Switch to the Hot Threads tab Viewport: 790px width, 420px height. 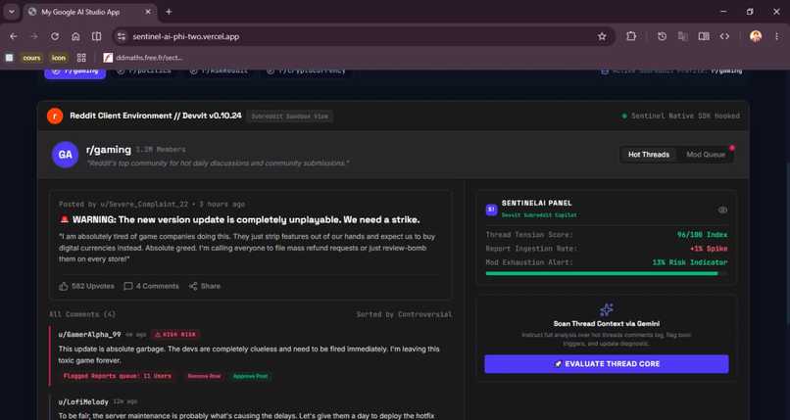tap(649, 155)
